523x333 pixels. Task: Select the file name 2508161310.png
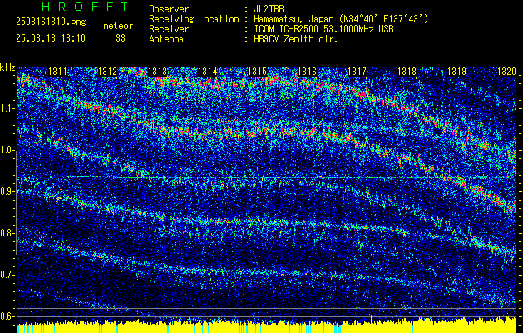coord(51,22)
